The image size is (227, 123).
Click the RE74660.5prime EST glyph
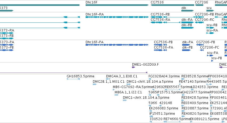[x=172, y=122]
